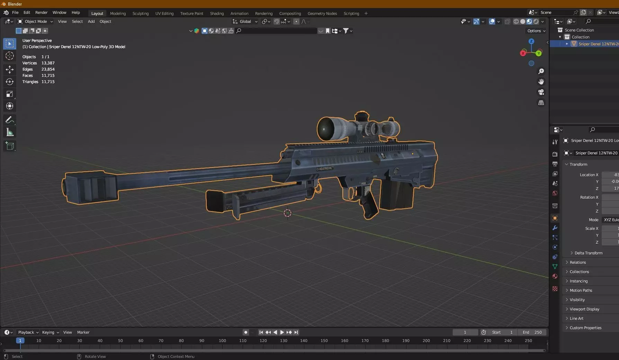The height and width of the screenshot is (360, 619).
Task: Open the viewport Add menu
Action: pos(91,21)
